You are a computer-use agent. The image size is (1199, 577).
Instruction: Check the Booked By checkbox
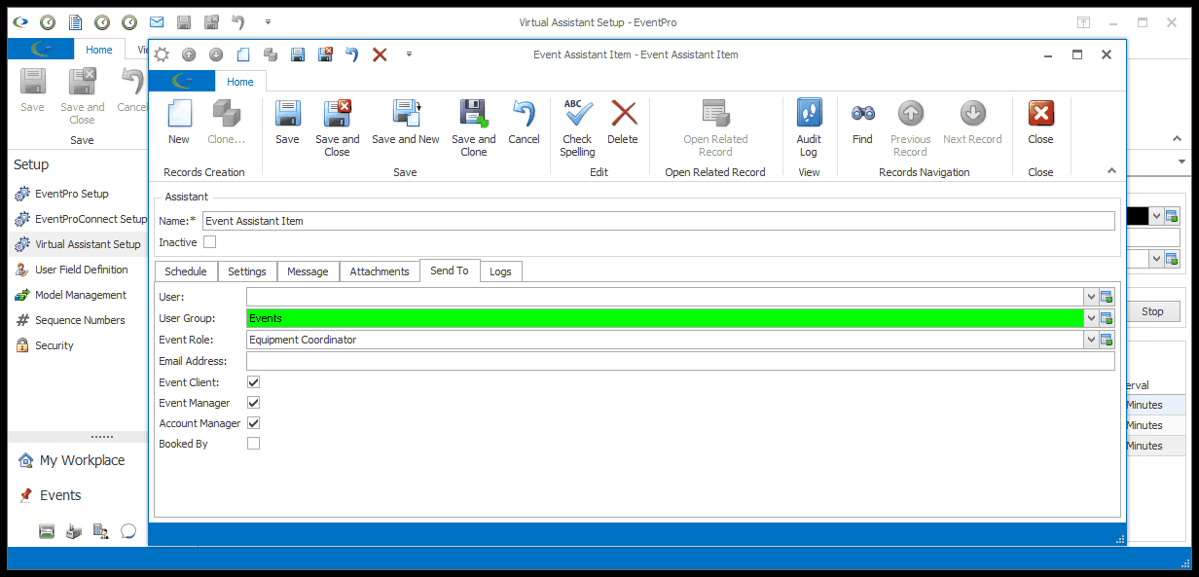click(254, 444)
